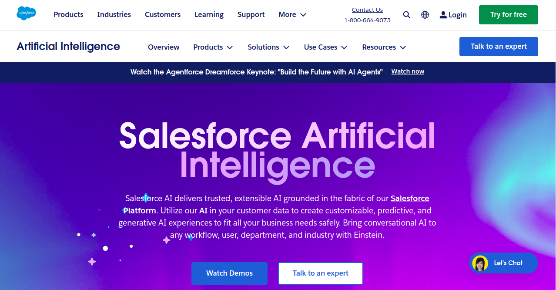This screenshot has height=290, width=556.
Task: Click the white Talk to an expert button
Action: pos(320,273)
